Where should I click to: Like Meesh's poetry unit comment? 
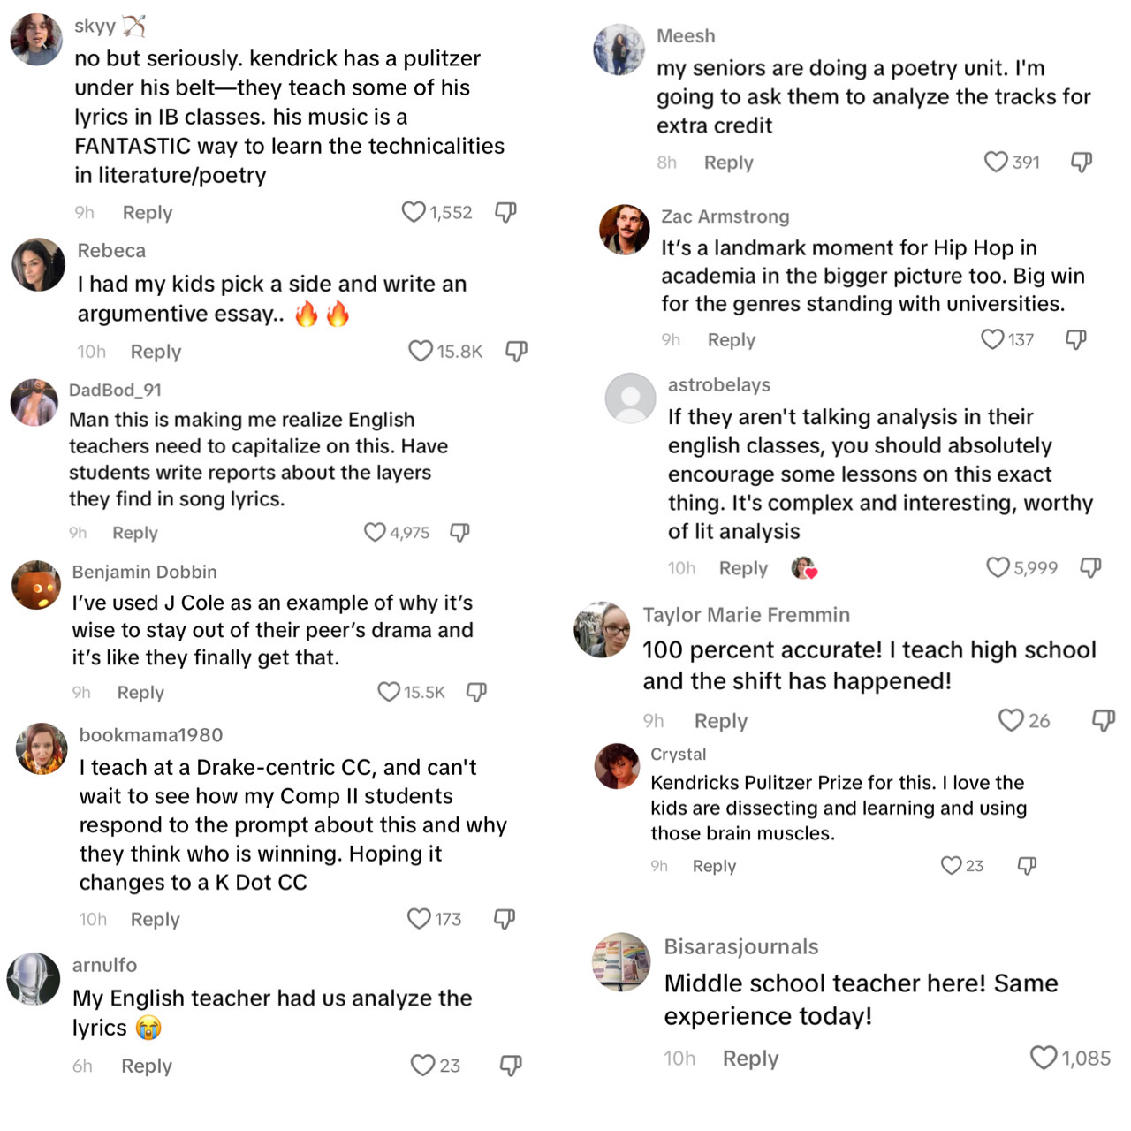996,162
